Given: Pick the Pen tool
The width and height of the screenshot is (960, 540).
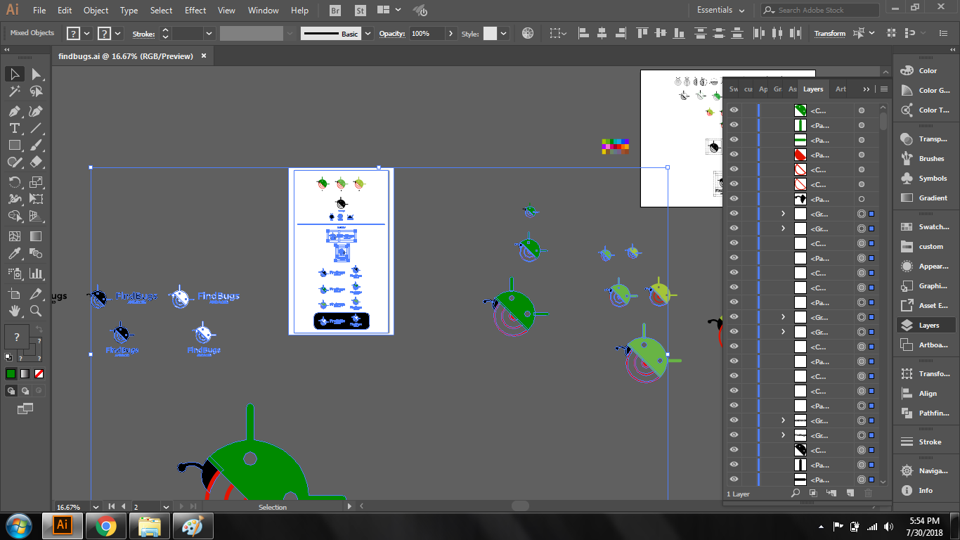Looking at the screenshot, I should [x=14, y=111].
